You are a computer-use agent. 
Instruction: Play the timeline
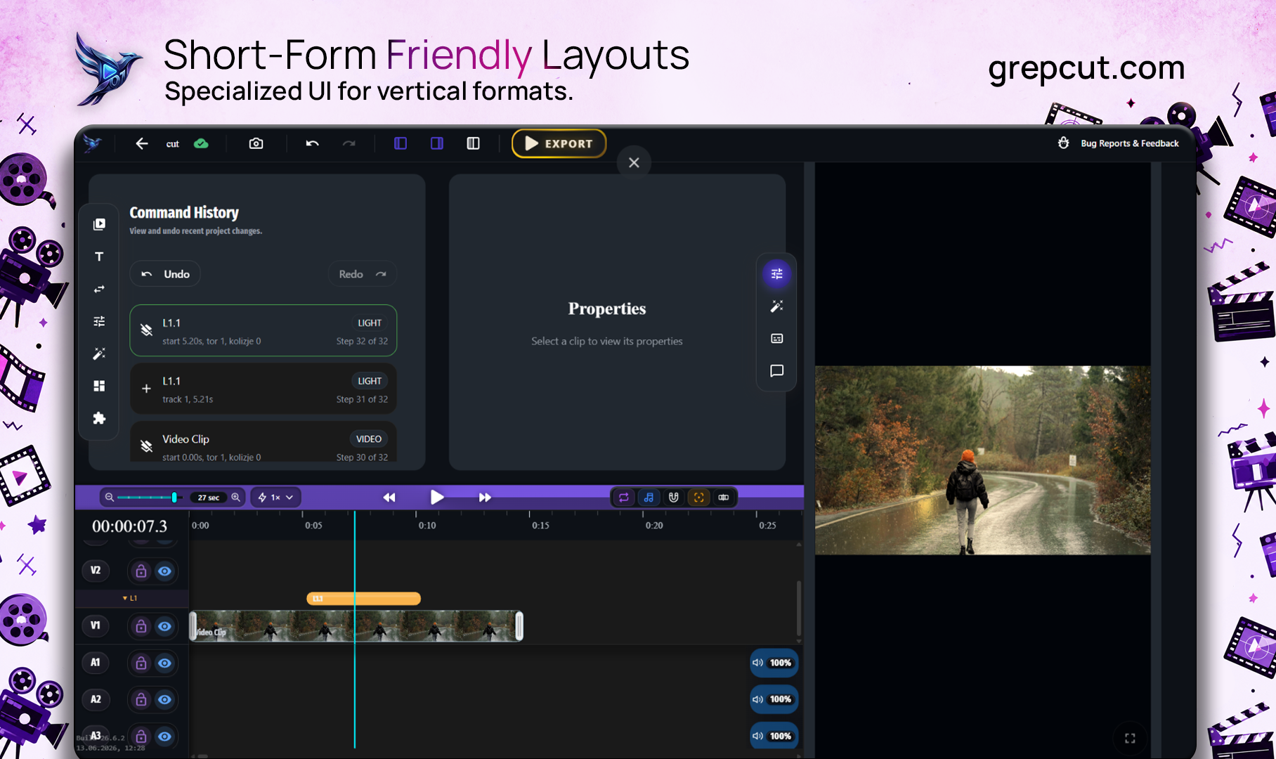click(x=436, y=498)
